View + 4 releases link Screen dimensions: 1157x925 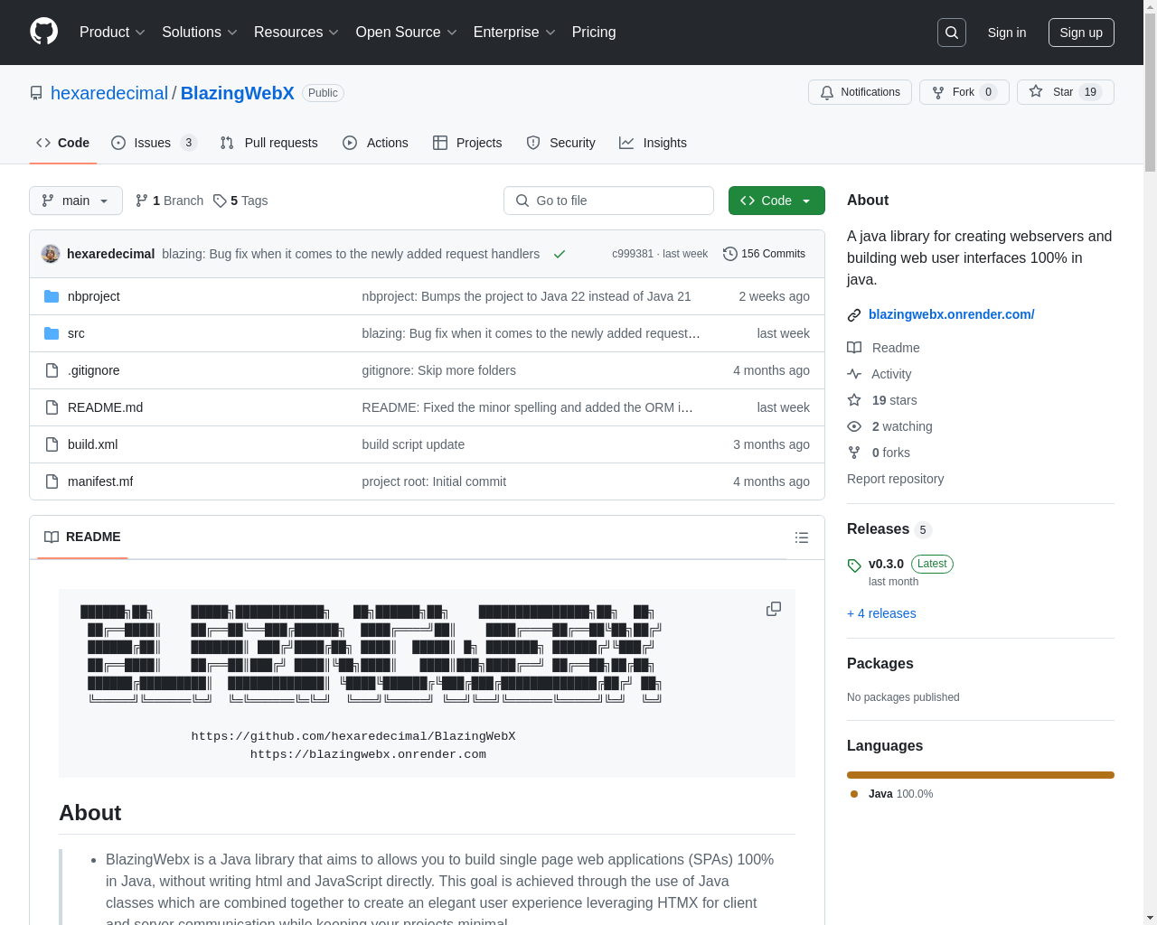click(x=881, y=613)
